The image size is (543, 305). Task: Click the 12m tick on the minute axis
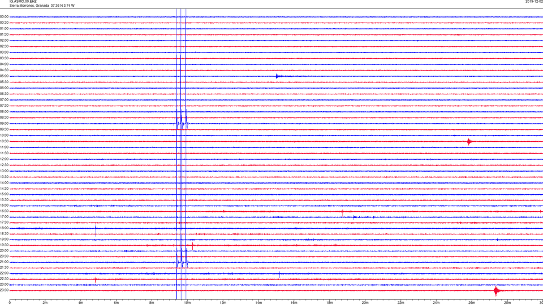[x=223, y=303]
